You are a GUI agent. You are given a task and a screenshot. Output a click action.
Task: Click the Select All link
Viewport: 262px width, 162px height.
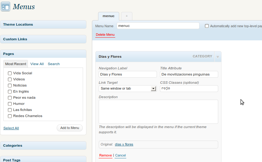[11, 128]
